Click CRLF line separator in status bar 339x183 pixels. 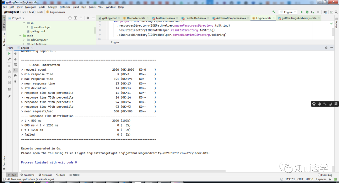pos(300,179)
